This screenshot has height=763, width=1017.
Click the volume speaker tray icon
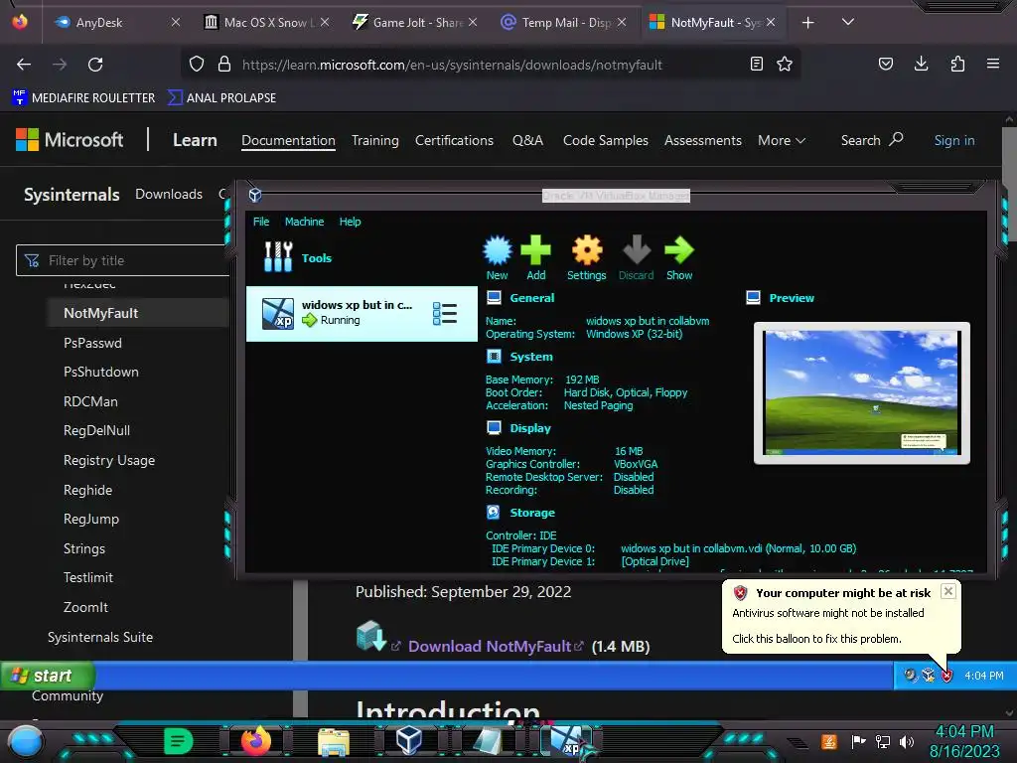[907, 741]
